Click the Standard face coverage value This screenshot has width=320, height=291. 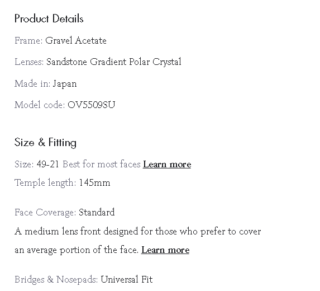[x=97, y=212]
